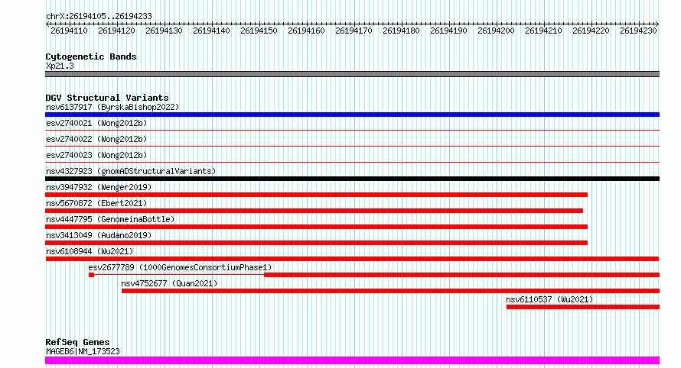
Task: Click the blue nsv6137917 variant bar
Action: point(352,115)
